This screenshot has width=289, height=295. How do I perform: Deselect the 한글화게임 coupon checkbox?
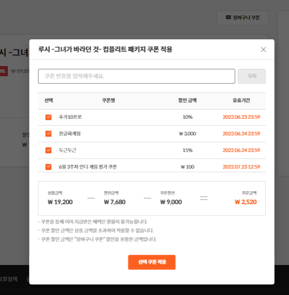point(48,134)
